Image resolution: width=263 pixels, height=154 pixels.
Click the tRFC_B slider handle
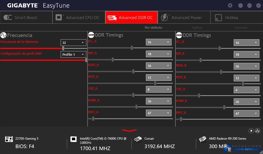(181, 119)
